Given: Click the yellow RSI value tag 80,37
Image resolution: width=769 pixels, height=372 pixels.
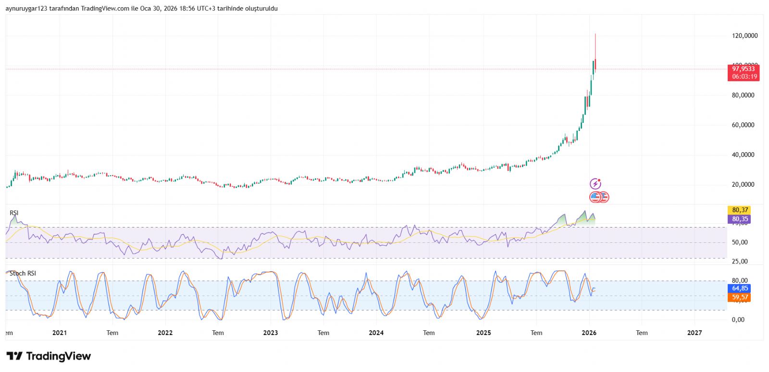Looking at the screenshot, I should pos(740,210).
